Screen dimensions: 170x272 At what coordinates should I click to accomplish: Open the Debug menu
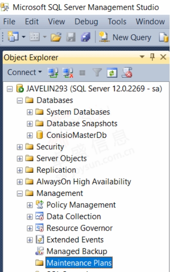pos(86,22)
